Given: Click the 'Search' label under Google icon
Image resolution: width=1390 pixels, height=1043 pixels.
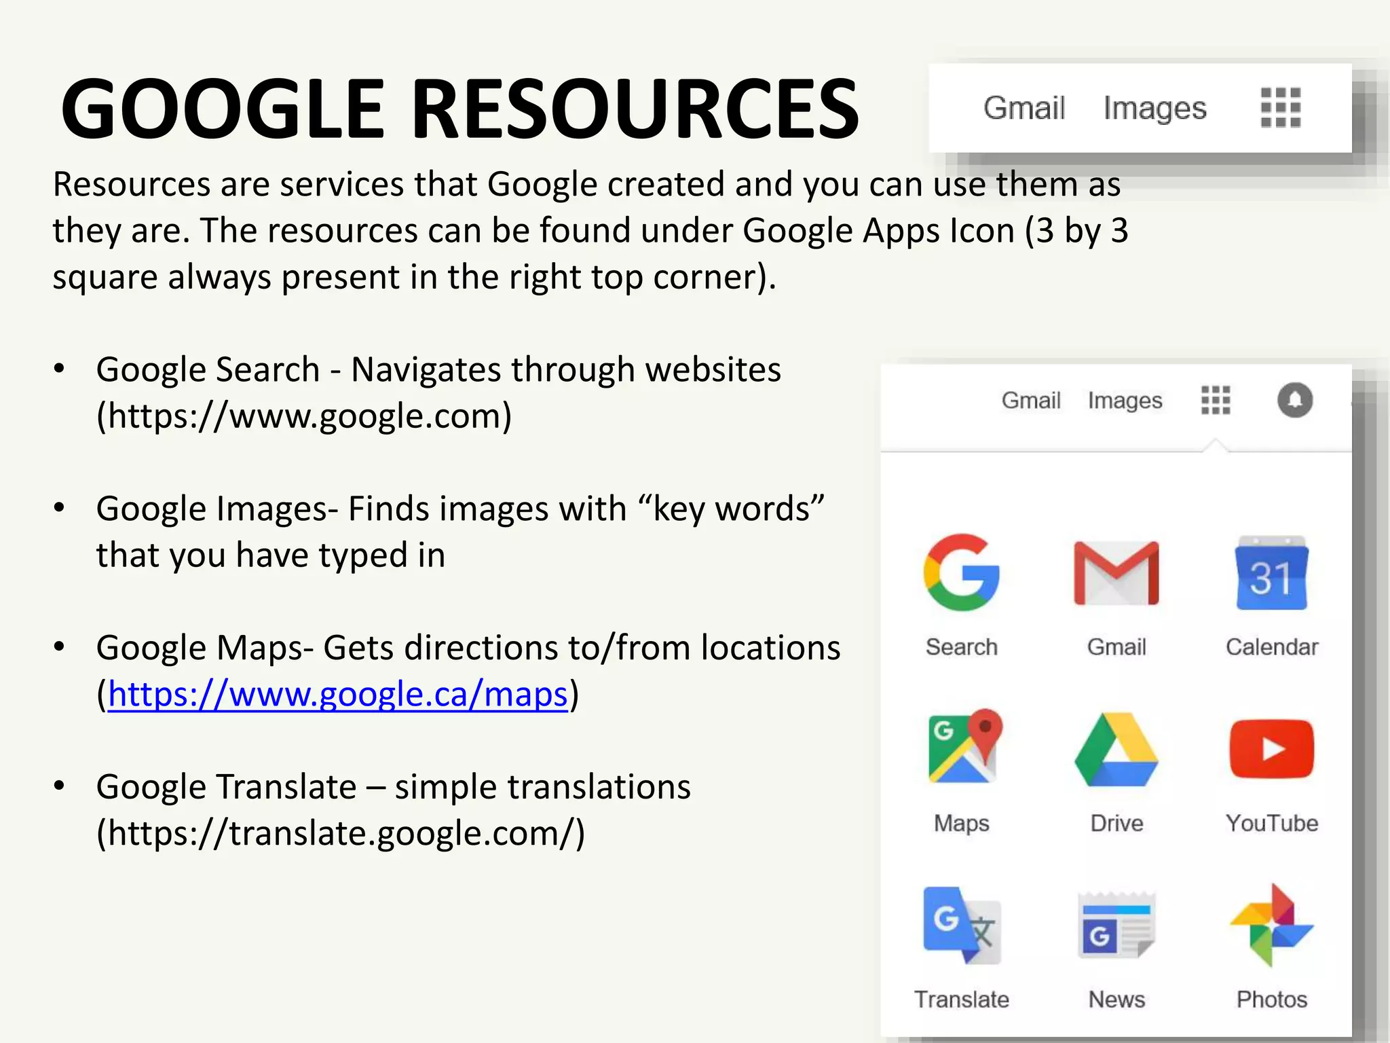Looking at the screenshot, I should click(962, 647).
